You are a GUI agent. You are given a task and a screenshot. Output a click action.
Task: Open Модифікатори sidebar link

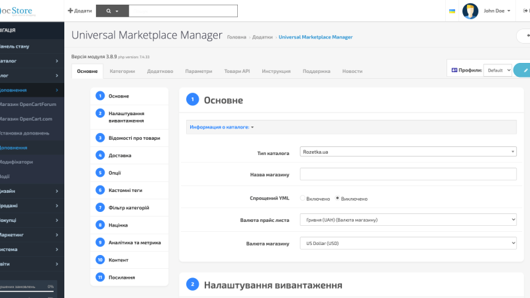pyautogui.click(x=32, y=162)
